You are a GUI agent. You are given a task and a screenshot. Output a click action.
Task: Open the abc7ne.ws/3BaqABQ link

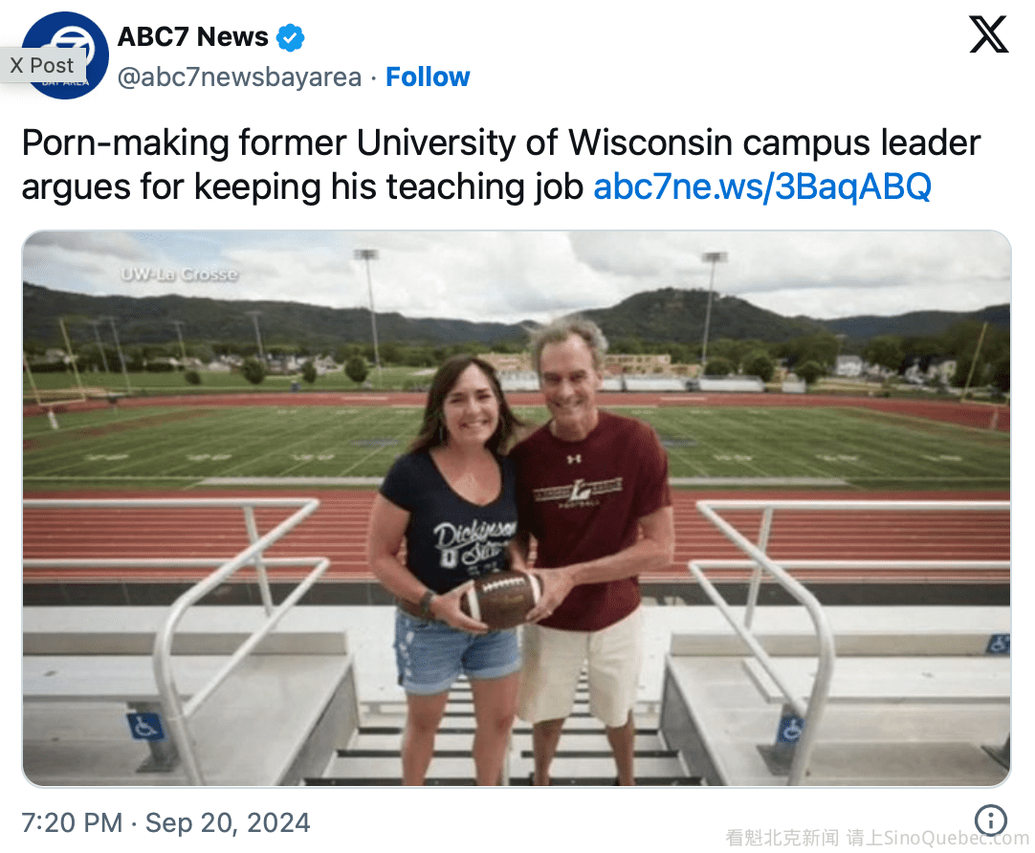[761, 186]
